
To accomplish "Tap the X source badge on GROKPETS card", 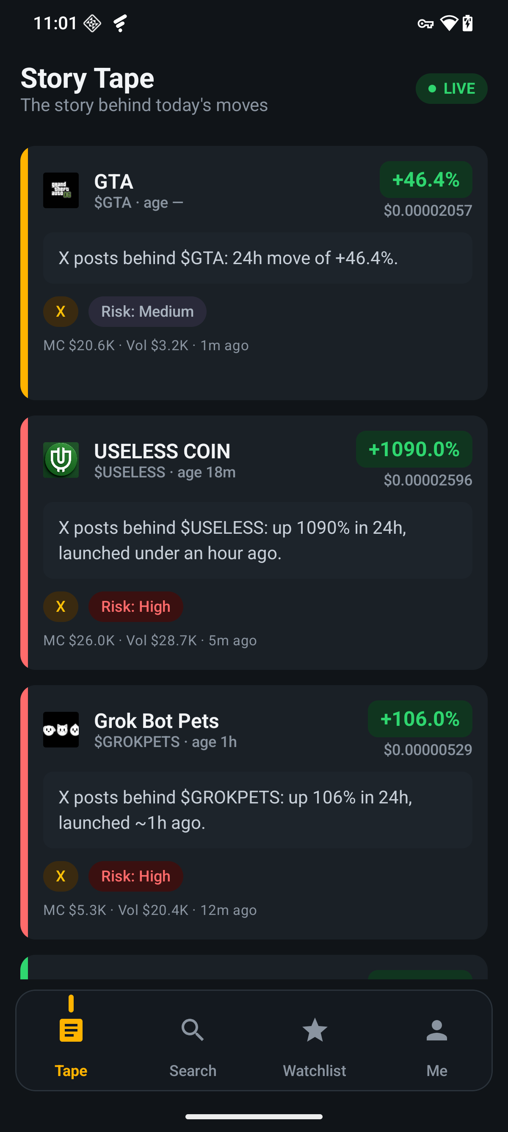I will [x=61, y=876].
